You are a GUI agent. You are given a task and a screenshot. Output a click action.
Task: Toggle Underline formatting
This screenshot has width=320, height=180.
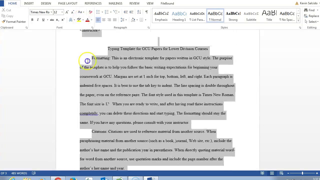(43, 20)
